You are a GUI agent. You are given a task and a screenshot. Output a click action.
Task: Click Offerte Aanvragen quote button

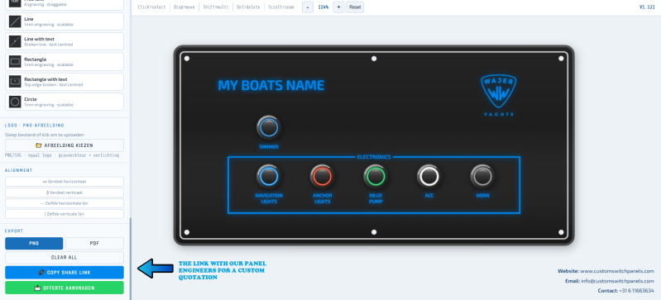pos(65,288)
